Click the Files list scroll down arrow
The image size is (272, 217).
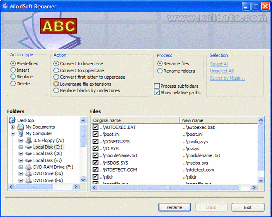(261, 181)
